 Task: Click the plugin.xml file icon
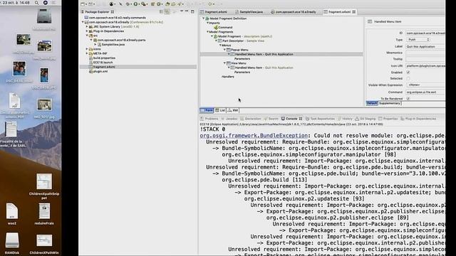click(x=90, y=71)
